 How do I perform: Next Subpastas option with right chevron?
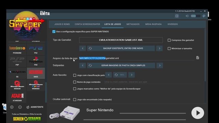pos(160,65)
